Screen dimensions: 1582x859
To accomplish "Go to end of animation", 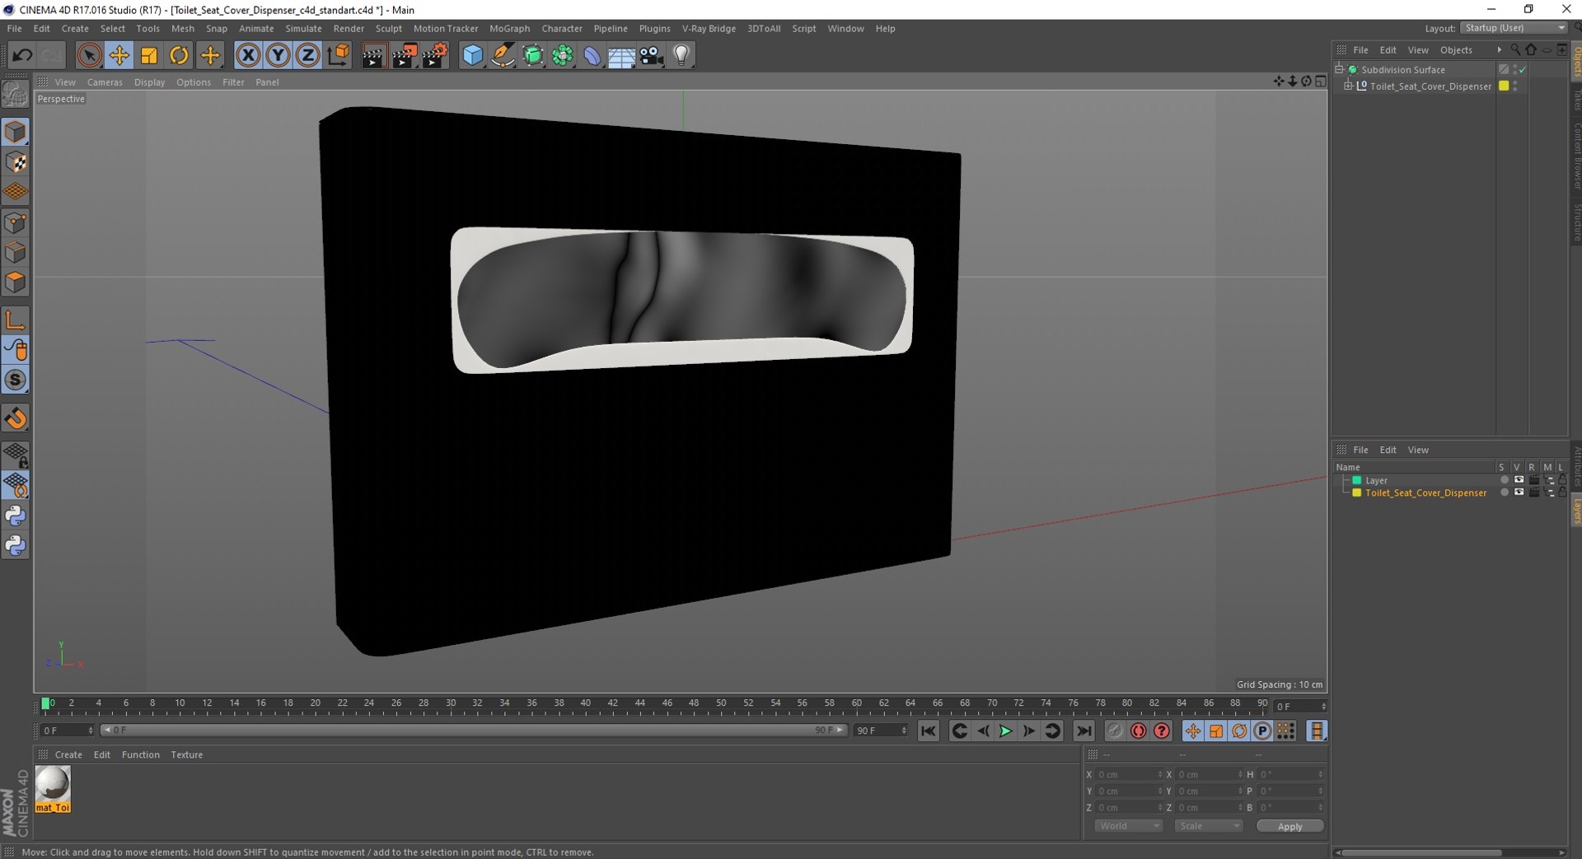I will [1084, 731].
